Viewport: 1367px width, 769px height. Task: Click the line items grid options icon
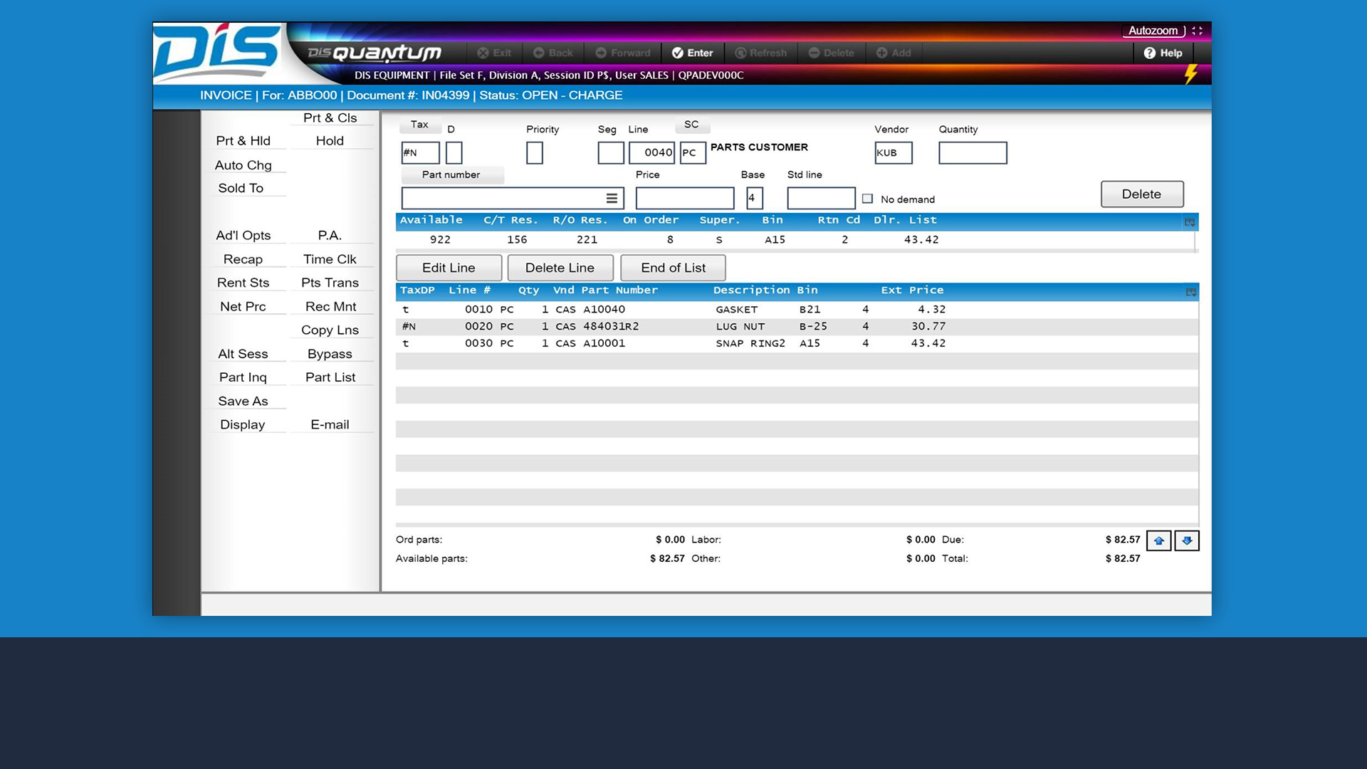[x=1191, y=292]
